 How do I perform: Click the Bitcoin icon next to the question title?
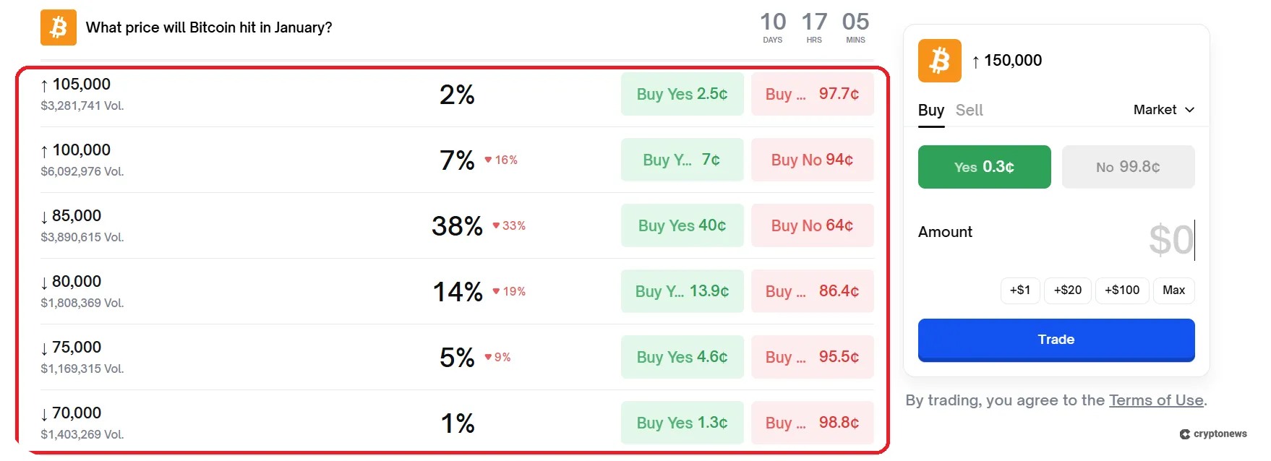(x=58, y=27)
